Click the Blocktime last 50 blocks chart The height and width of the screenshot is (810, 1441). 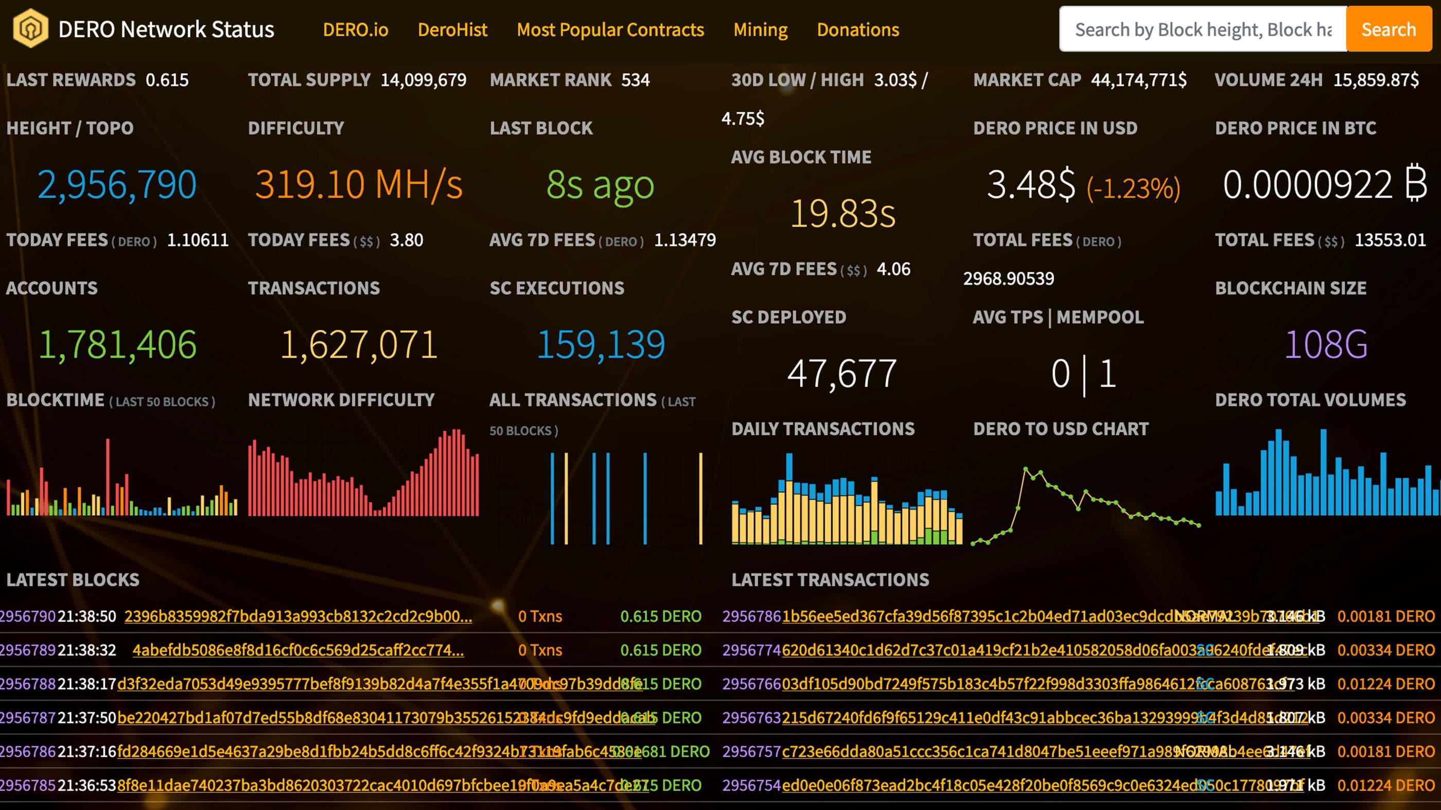click(x=122, y=477)
